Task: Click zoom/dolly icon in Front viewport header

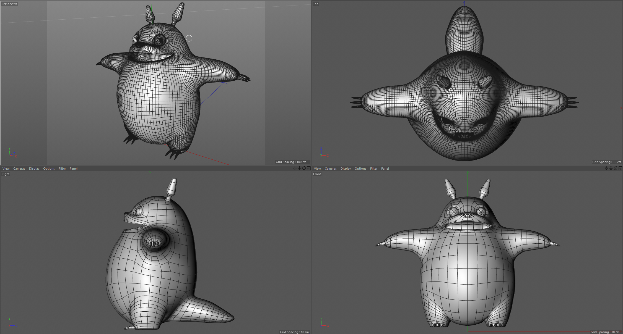Action: pos(611,168)
